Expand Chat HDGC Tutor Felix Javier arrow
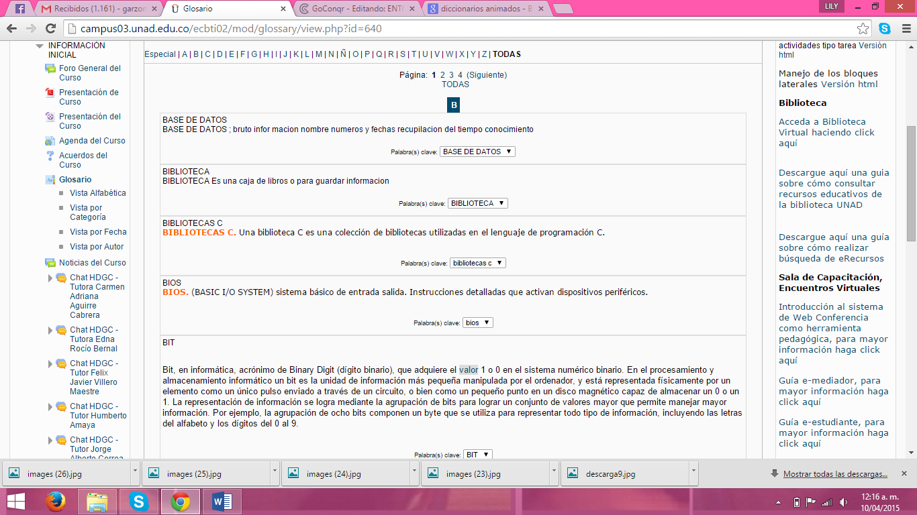 coord(50,363)
